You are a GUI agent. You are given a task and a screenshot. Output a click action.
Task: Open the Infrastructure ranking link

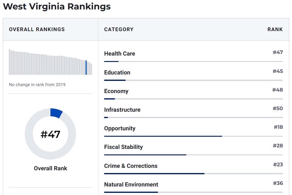pos(122,110)
